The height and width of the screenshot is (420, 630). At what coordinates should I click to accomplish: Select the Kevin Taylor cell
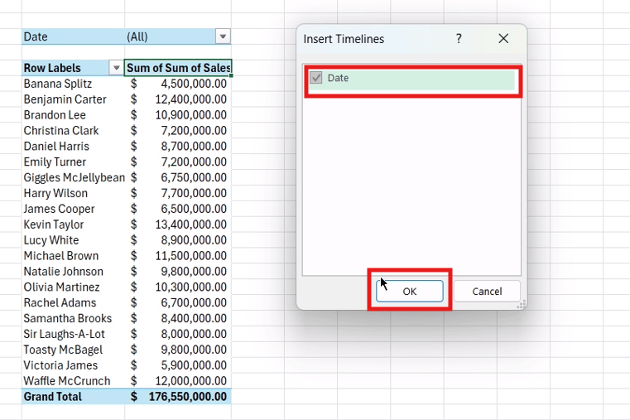point(73,224)
